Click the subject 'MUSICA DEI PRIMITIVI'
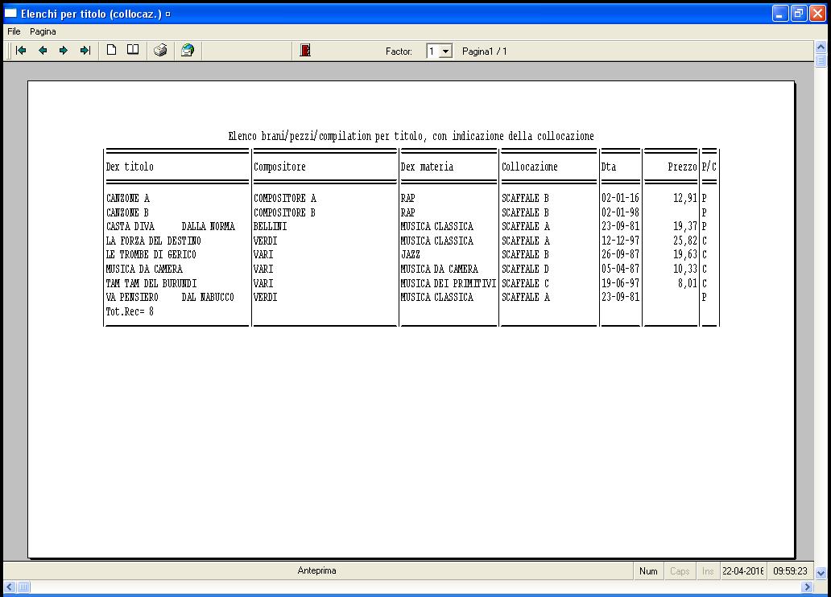 (449, 283)
